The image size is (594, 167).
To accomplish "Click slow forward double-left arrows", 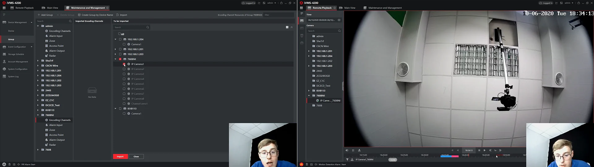I will 490,150.
